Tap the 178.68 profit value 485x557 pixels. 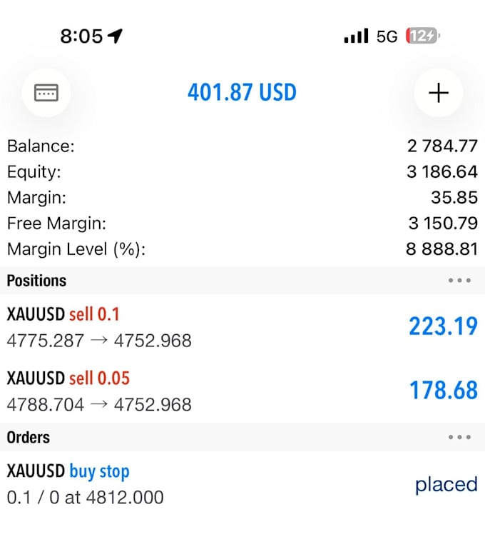[x=444, y=391]
